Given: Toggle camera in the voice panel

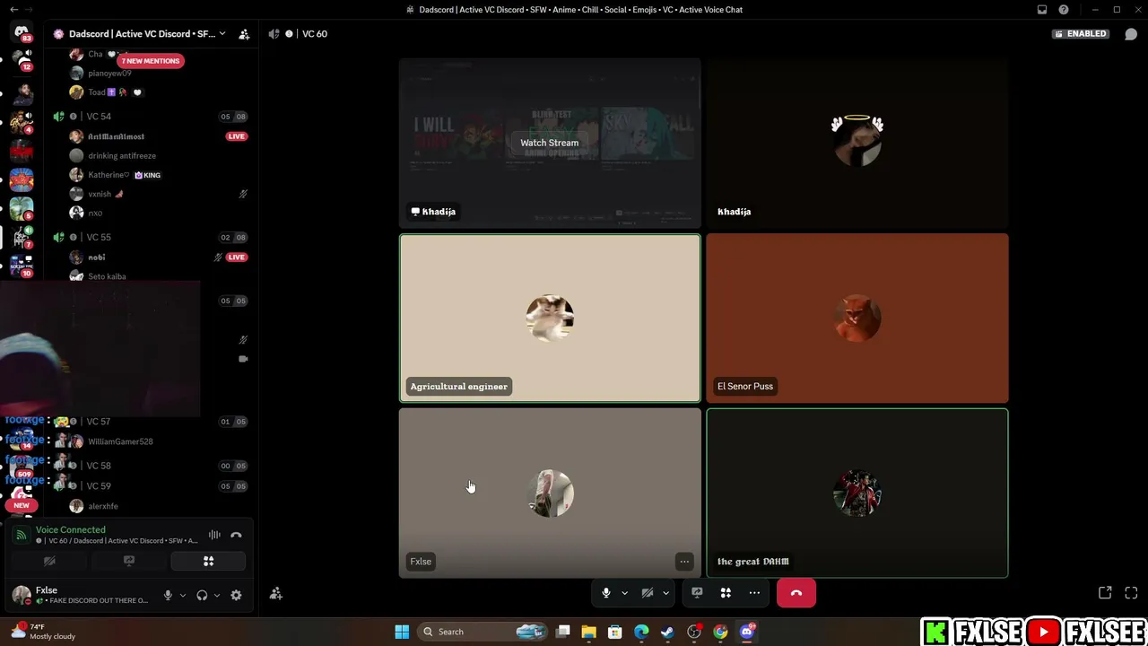Looking at the screenshot, I should 50,562.
